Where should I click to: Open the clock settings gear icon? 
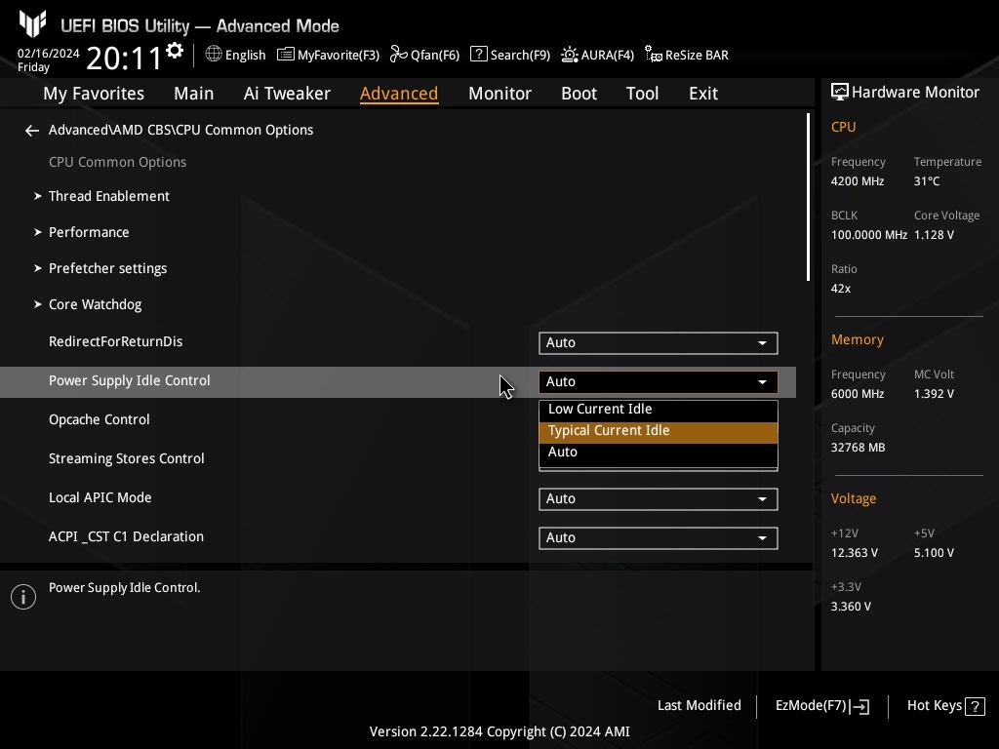[x=175, y=51]
